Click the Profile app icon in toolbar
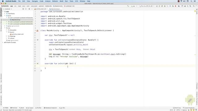Screen dimensions: 198x111 170,6
